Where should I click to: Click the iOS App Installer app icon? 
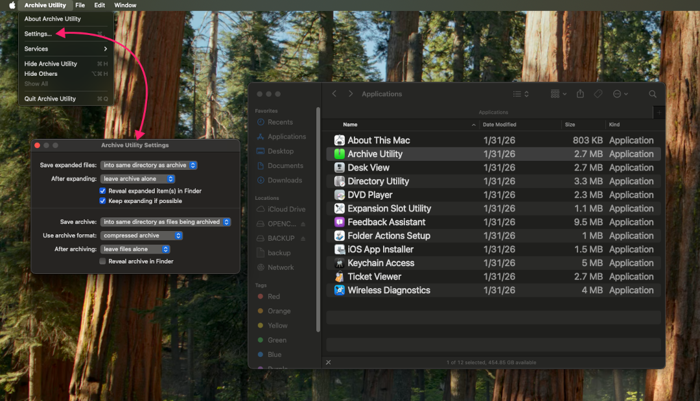point(339,249)
